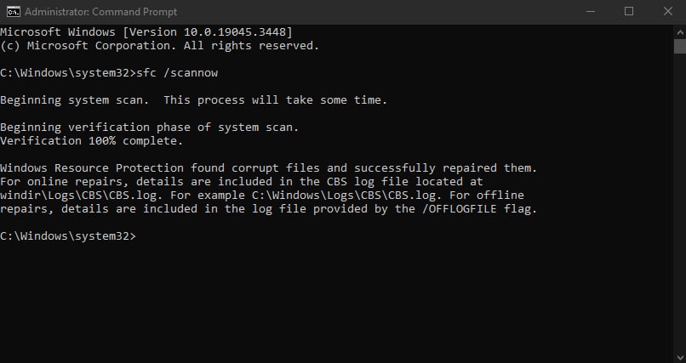The image size is (686, 363).
Task: Click the vertical scrollbar thumb
Action: point(679,45)
